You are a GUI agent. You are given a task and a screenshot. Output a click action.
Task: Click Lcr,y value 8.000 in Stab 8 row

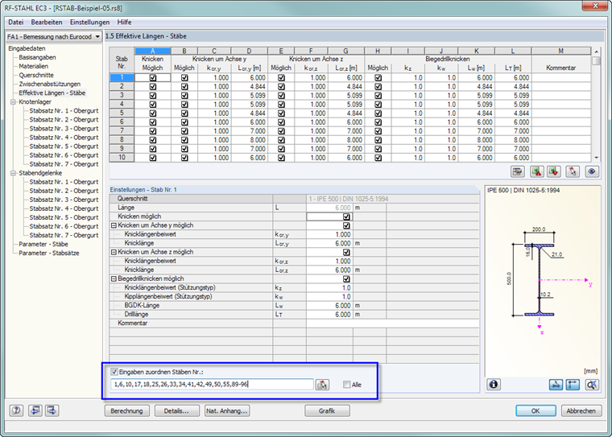tap(250, 140)
